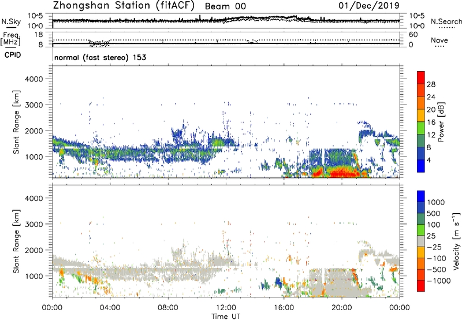Click the date '01/Dec/2019'

point(369,5)
